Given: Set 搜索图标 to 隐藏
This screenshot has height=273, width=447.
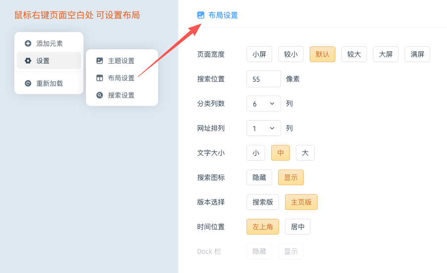Looking at the screenshot, I should point(259,177).
